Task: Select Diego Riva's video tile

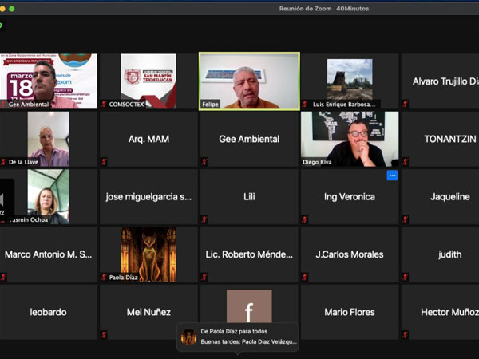Action: [x=349, y=138]
